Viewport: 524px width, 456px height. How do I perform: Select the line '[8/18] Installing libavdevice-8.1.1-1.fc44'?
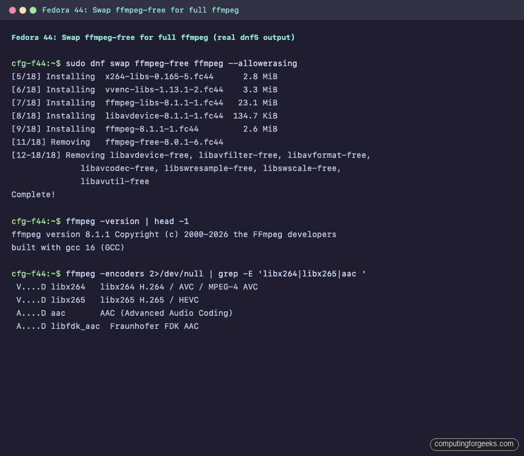pos(144,116)
